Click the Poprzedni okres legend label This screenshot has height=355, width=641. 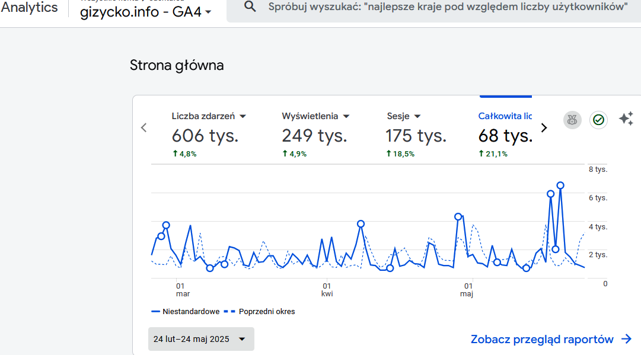click(267, 311)
